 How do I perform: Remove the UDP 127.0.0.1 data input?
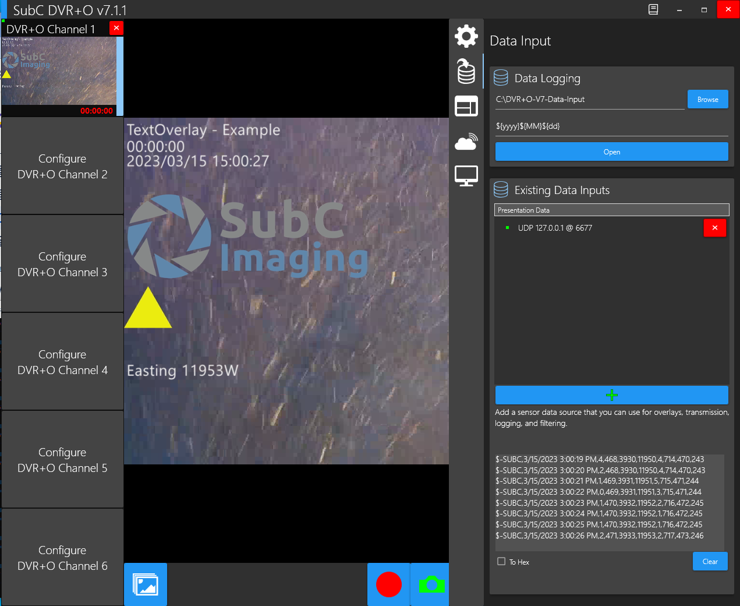click(714, 228)
